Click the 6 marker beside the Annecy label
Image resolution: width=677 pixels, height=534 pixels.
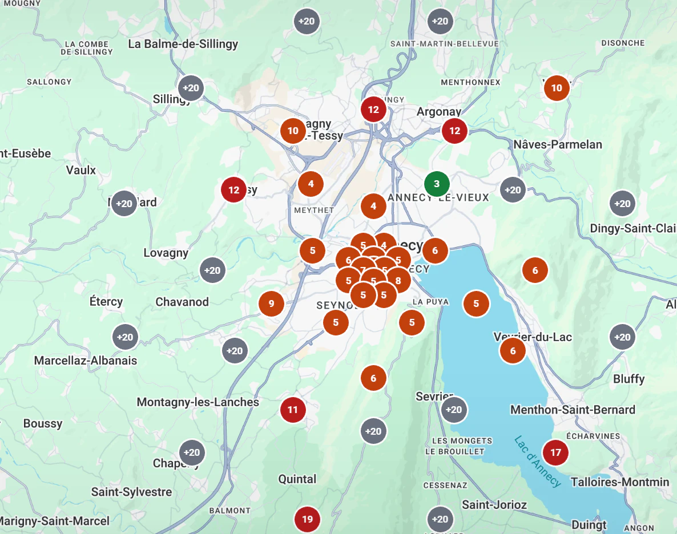point(435,250)
